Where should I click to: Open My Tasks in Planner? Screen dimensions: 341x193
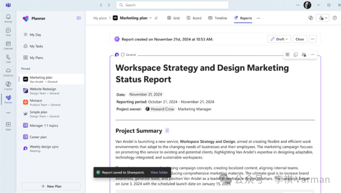[x=33, y=46]
